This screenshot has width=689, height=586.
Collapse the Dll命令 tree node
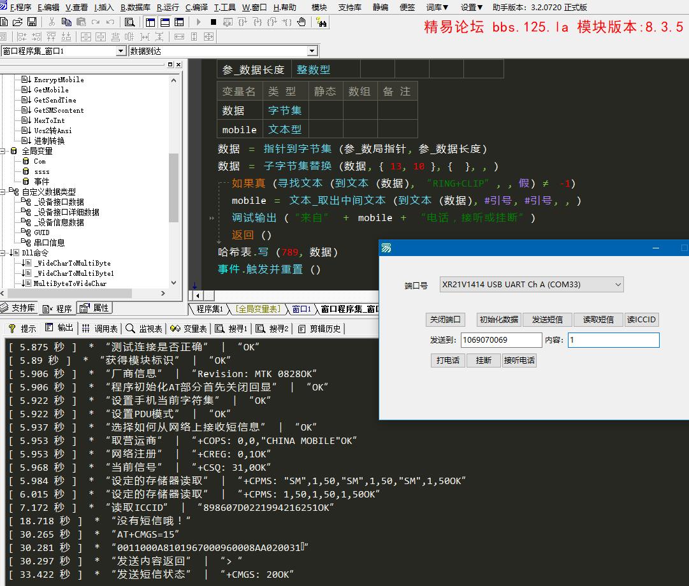tap(3, 253)
